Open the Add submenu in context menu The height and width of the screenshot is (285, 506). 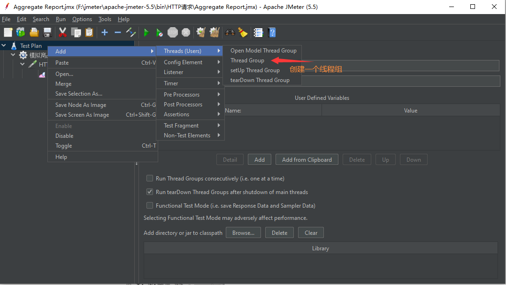(x=103, y=51)
